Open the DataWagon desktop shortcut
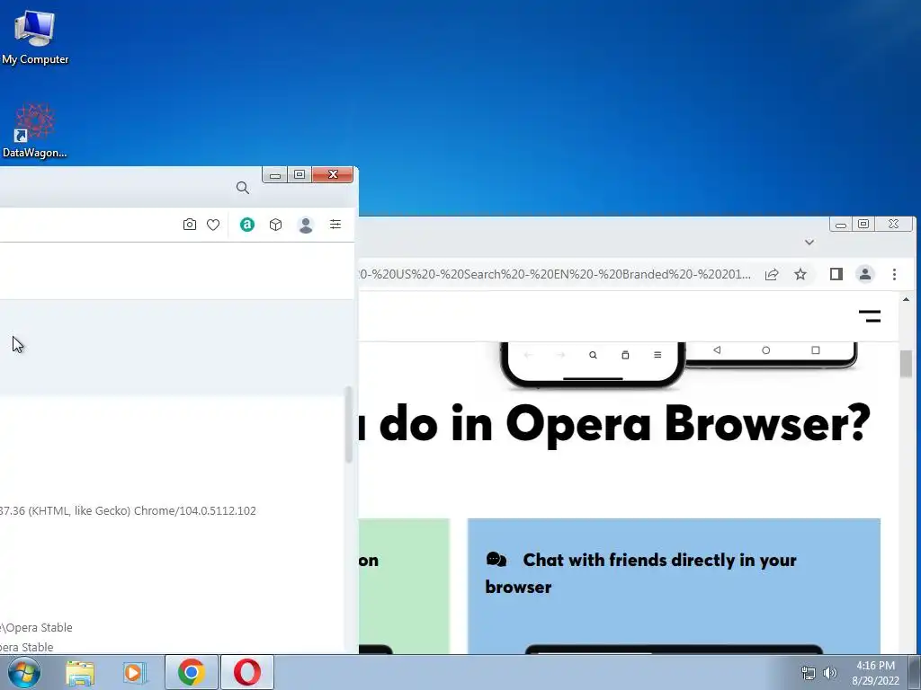921x690 pixels. tap(35, 131)
